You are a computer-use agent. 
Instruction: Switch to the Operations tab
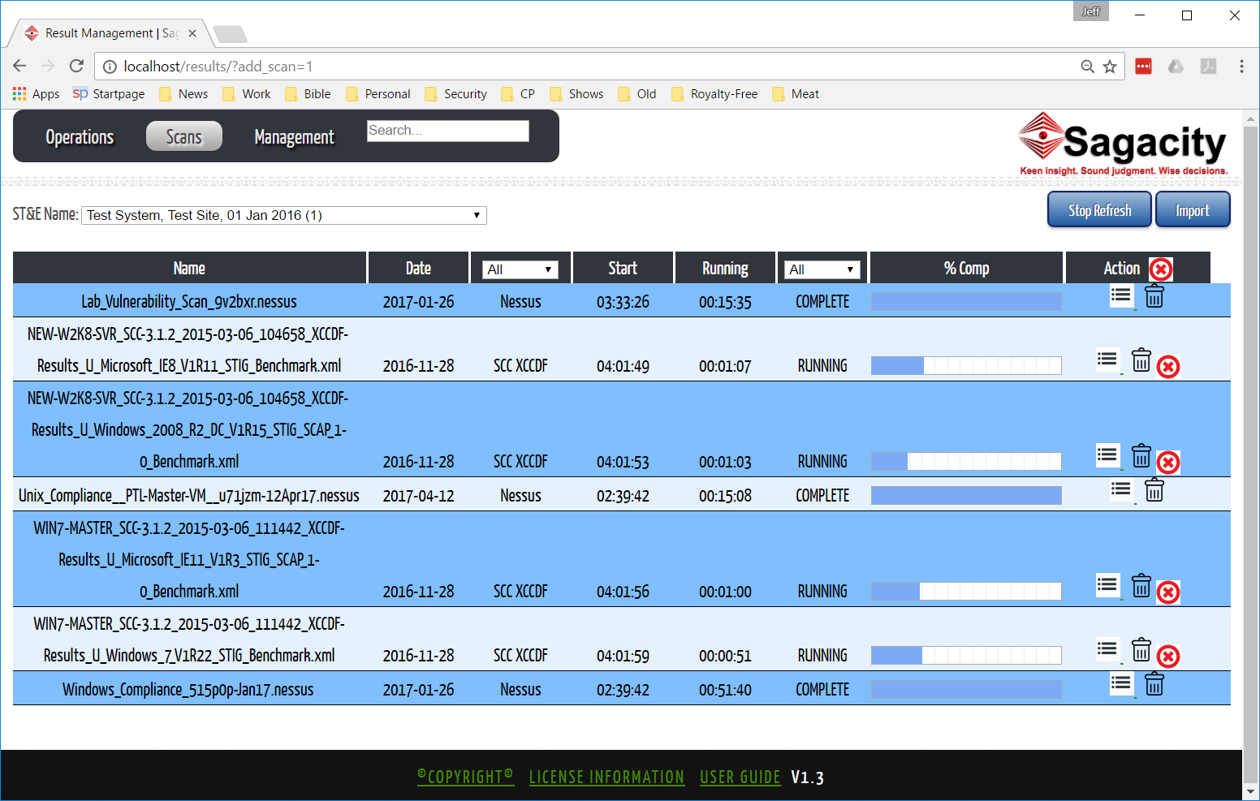tap(80, 136)
